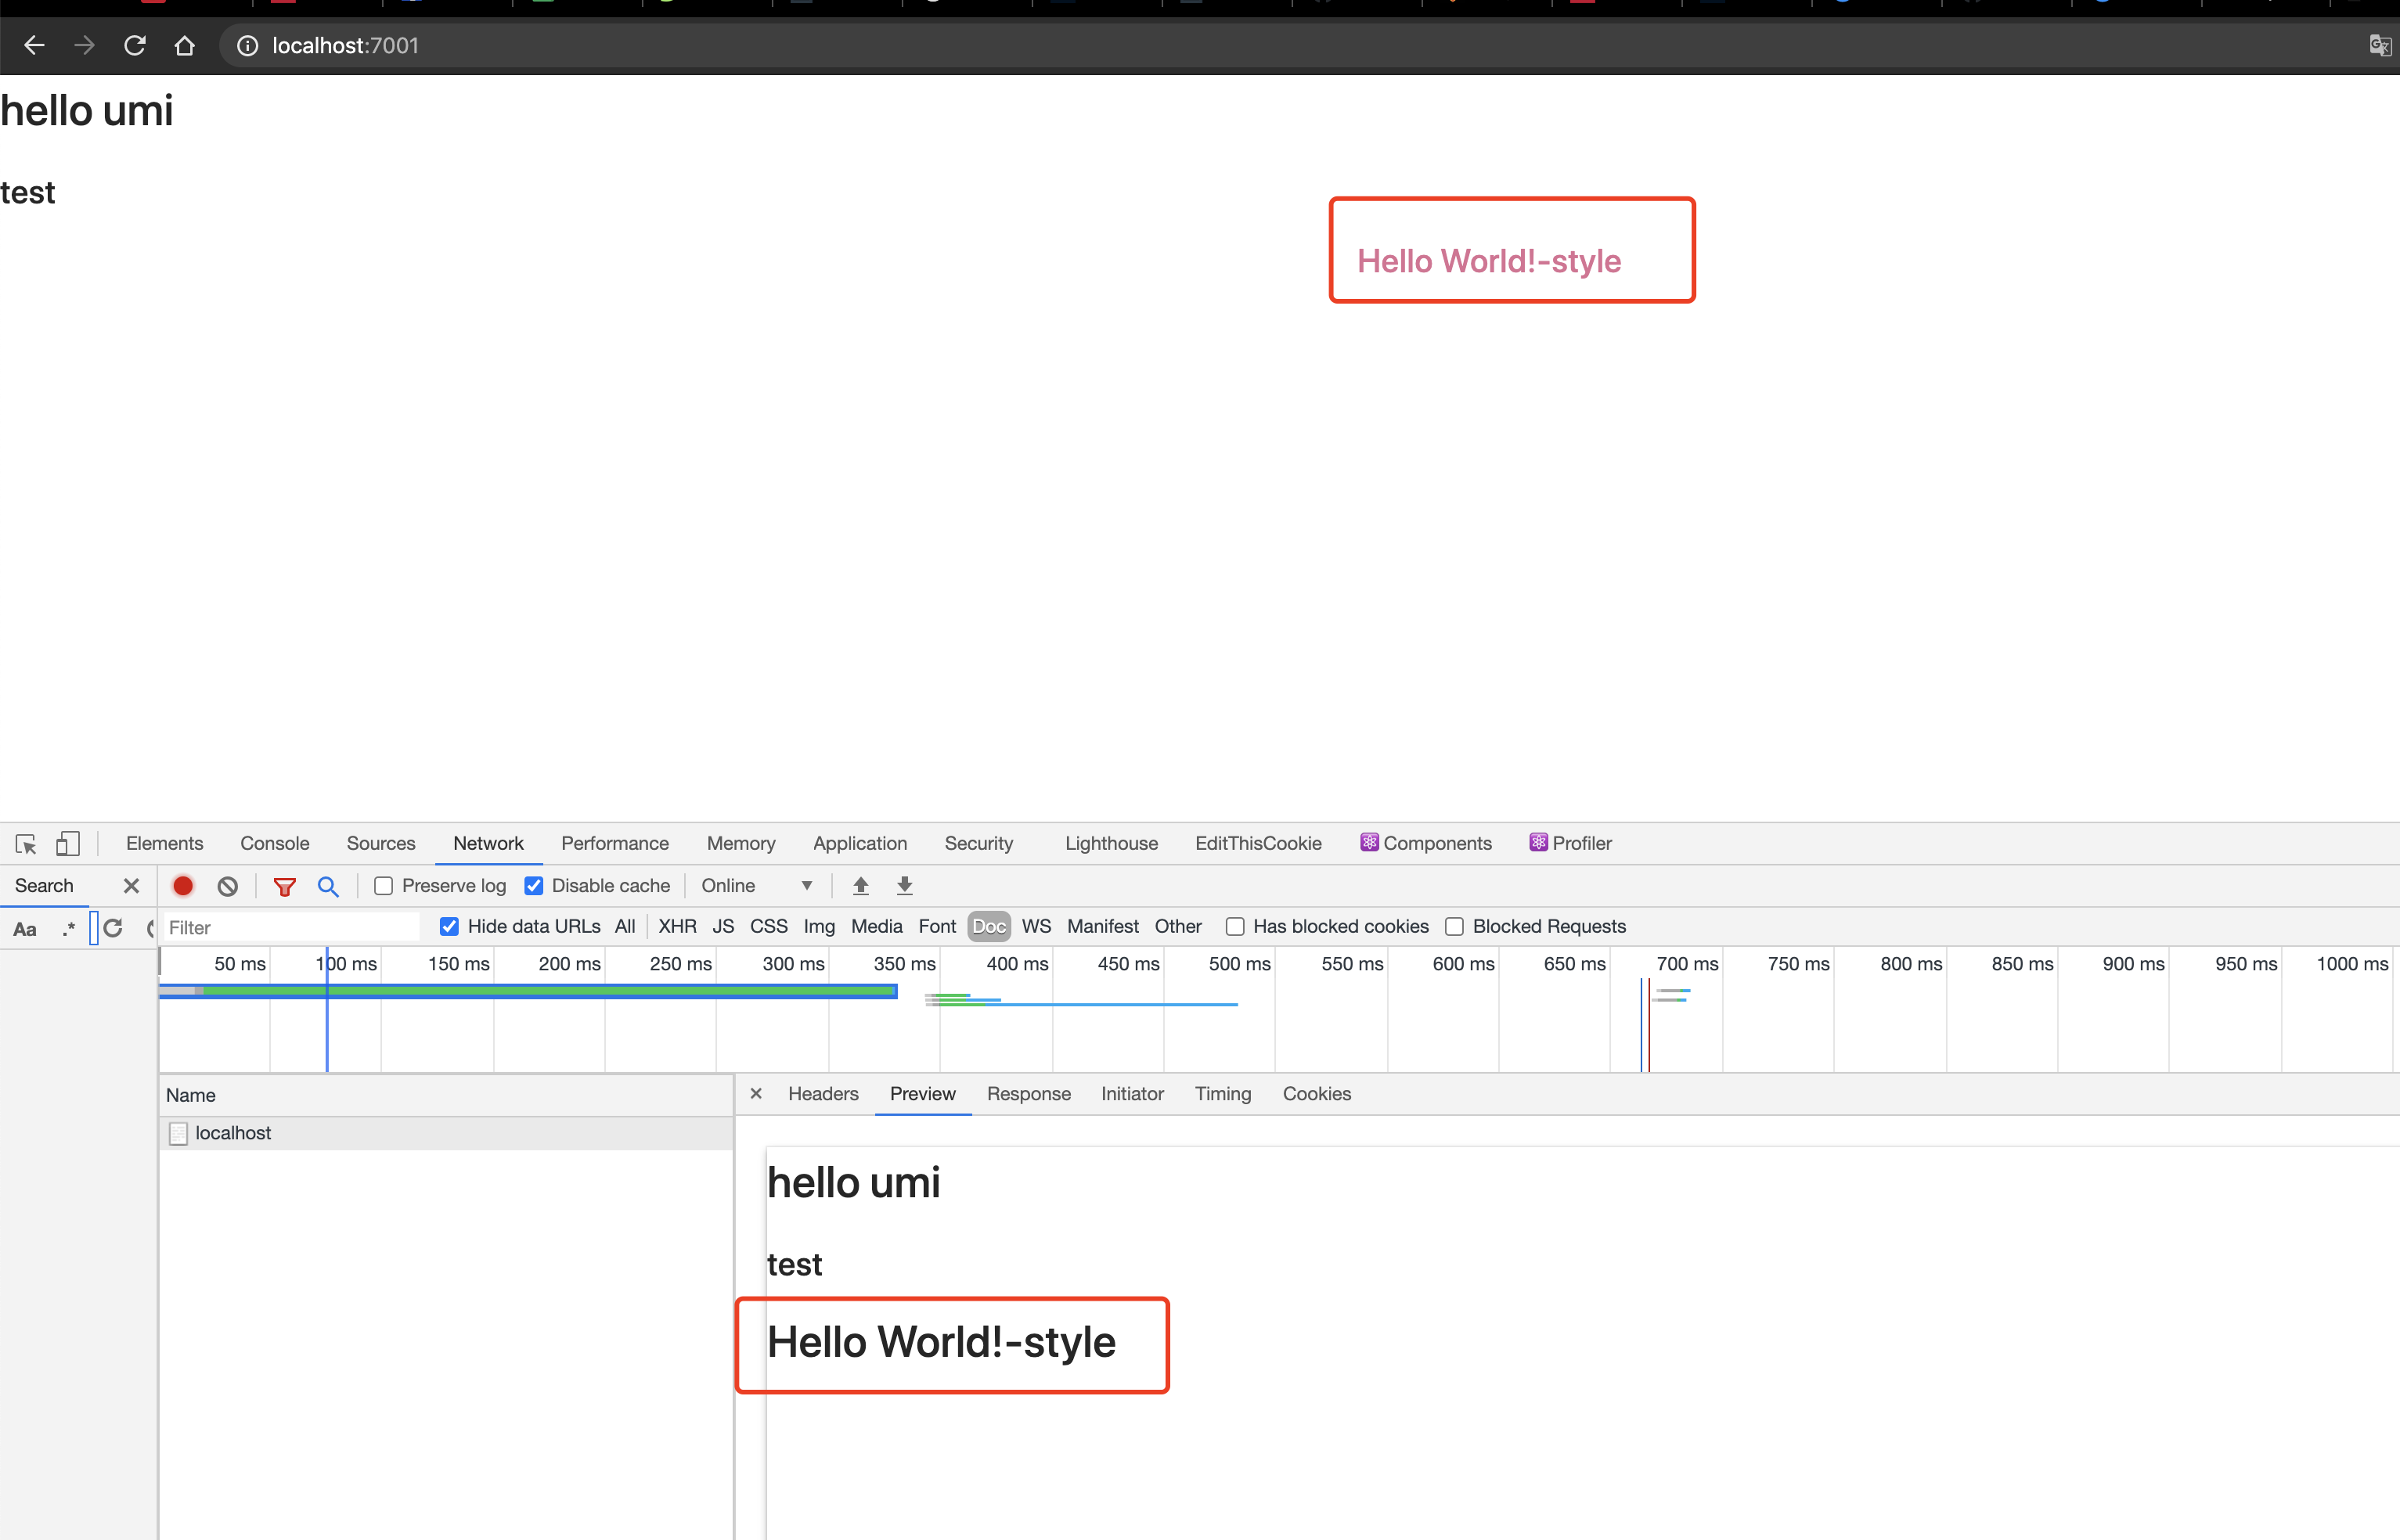2400x1540 pixels.
Task: Uncheck the Hide data URLs checkbox
Action: [x=449, y=926]
